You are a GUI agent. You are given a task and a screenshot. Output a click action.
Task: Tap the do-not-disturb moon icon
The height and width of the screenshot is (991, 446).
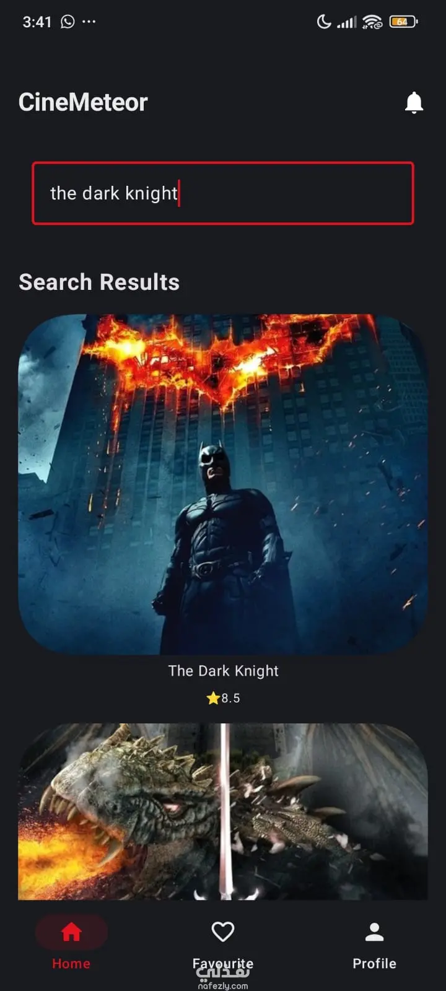pos(324,22)
